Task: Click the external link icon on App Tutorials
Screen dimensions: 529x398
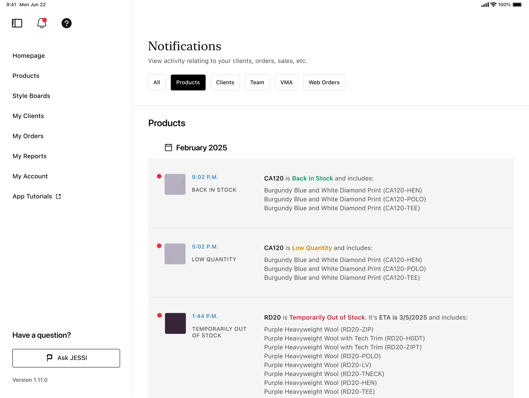Action: tap(59, 196)
